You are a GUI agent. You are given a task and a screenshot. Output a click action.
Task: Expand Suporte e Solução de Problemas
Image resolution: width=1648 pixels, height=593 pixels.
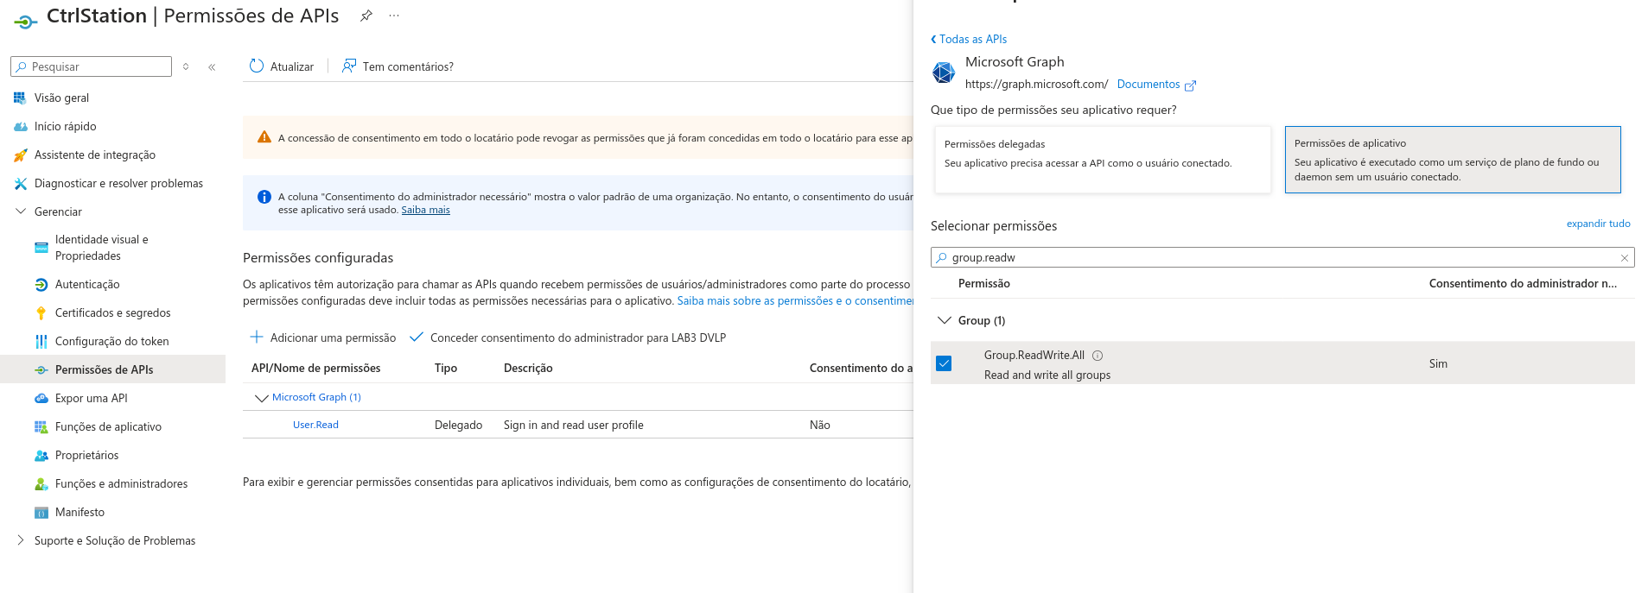point(21,540)
